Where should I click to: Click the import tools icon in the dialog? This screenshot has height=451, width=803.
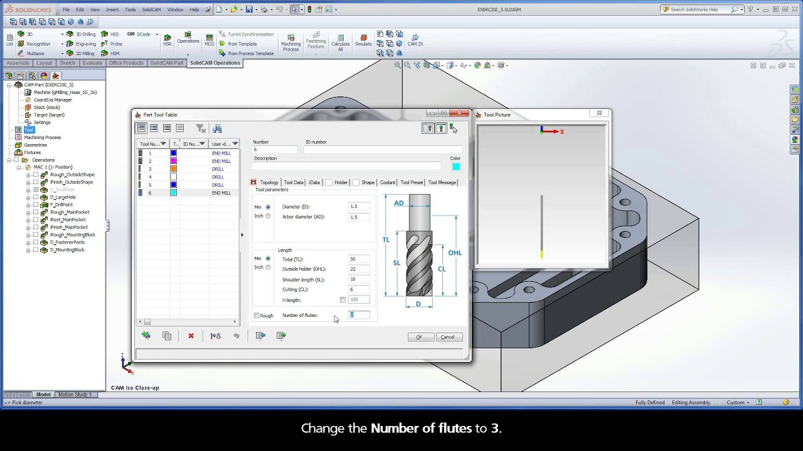[260, 336]
